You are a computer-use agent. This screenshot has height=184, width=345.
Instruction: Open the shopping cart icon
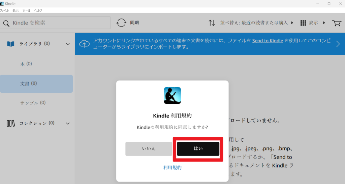(337, 23)
